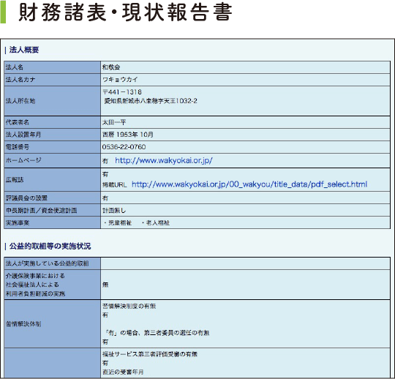Select the 法人が実施している公益的取組 label cell
The height and width of the screenshot is (379, 395).
click(x=53, y=263)
